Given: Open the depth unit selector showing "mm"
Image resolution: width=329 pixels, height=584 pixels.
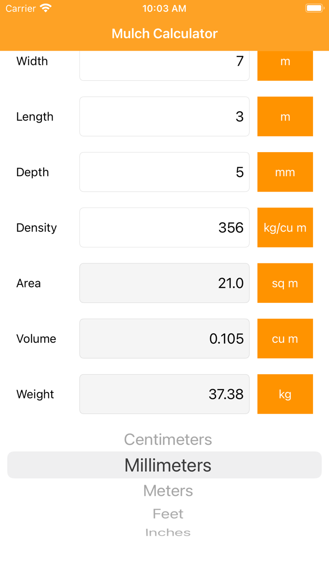Looking at the screenshot, I should 285,172.
